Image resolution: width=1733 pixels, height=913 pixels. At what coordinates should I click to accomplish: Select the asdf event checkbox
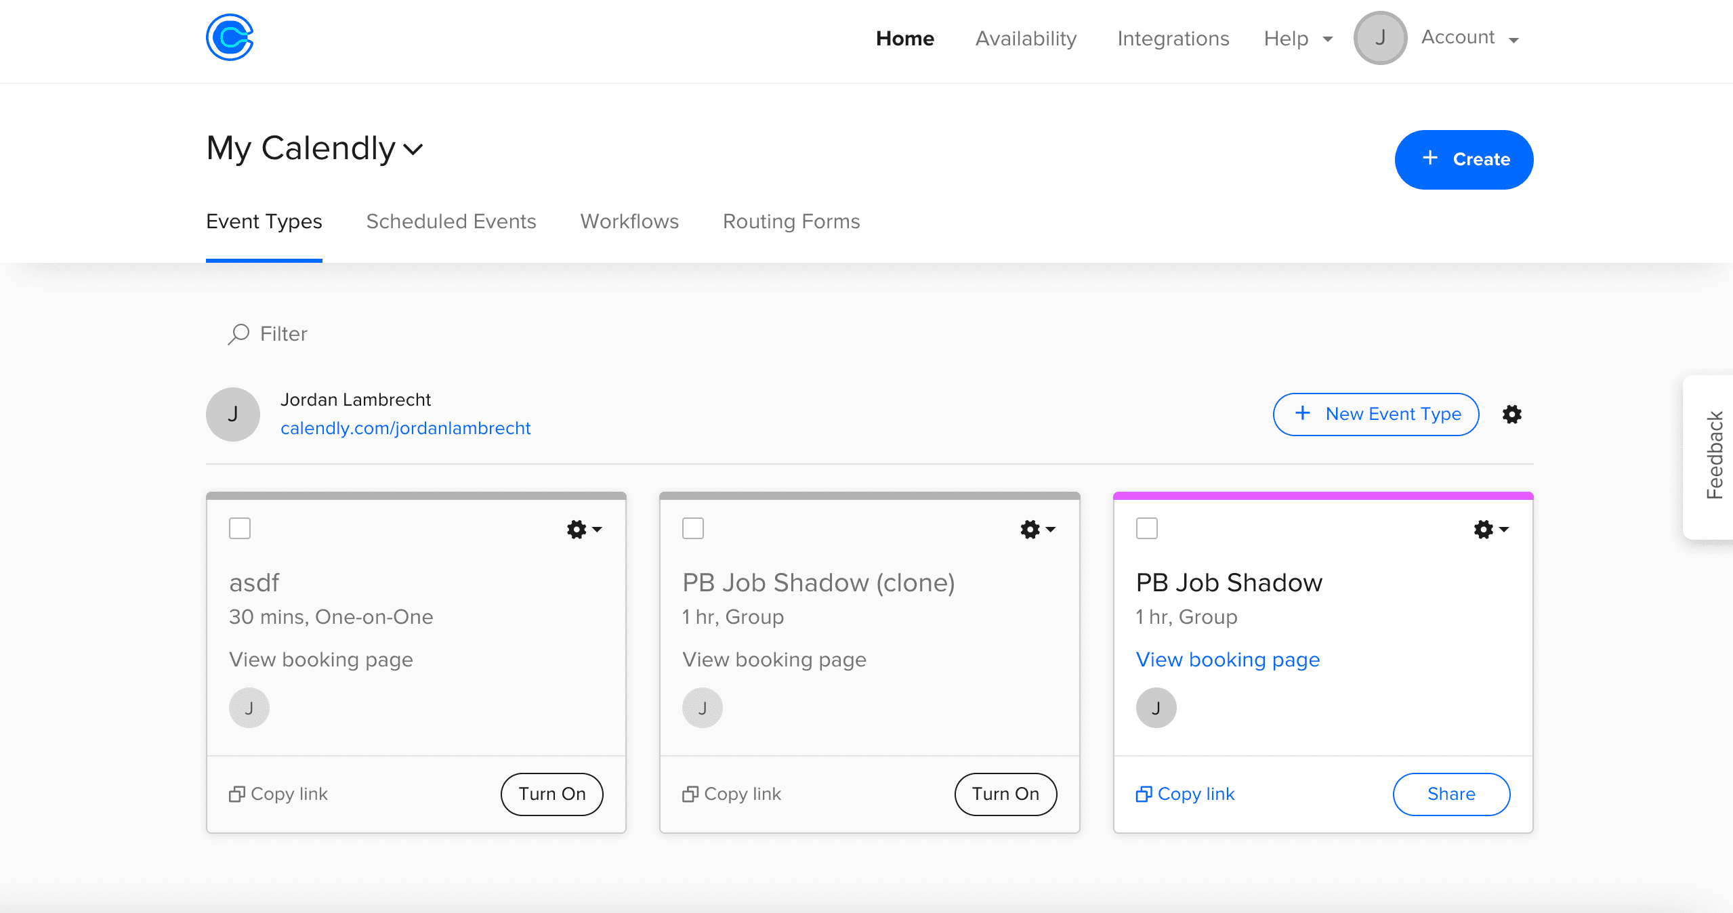click(240, 528)
